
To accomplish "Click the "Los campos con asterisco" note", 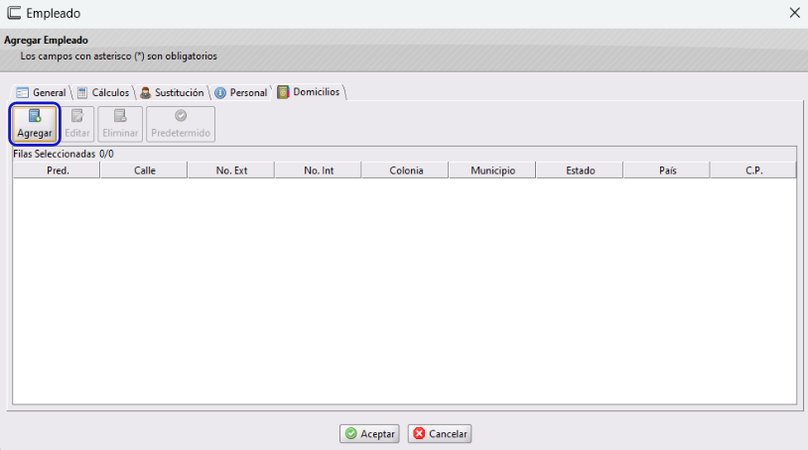I will 118,56.
